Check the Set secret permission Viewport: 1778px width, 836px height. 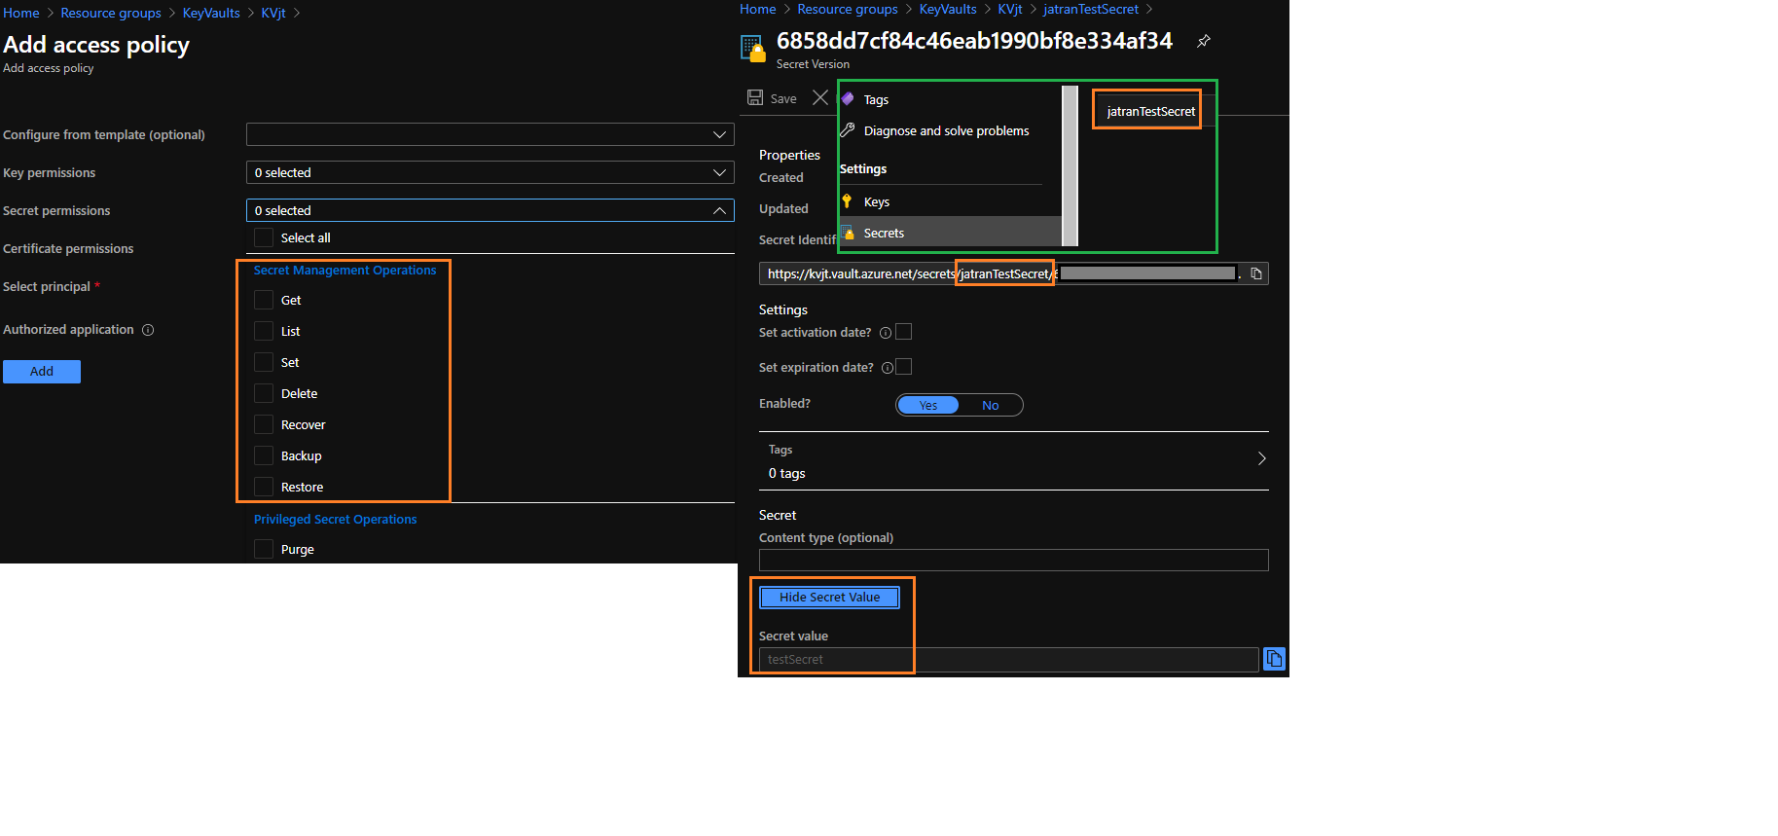[264, 362]
